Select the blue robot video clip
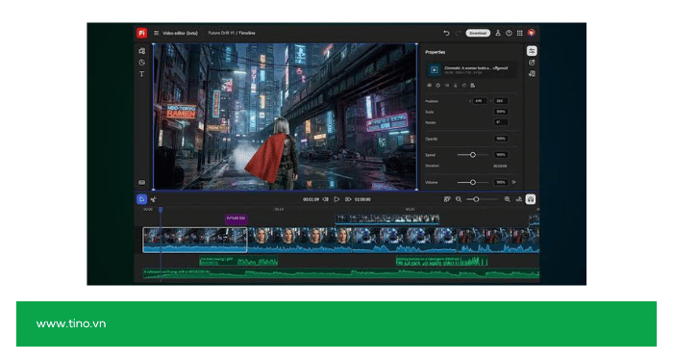This screenshot has width=673, height=361. tap(405, 240)
